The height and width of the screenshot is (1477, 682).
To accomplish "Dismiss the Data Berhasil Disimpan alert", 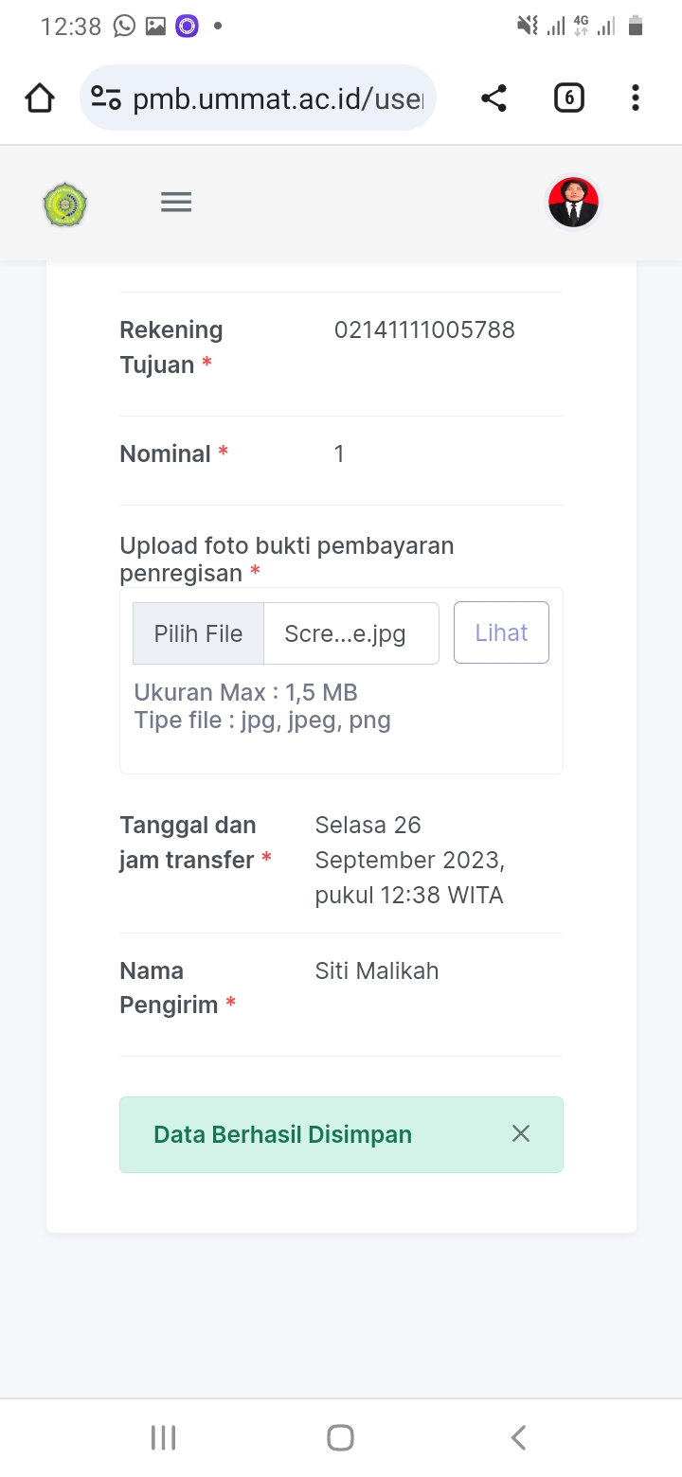I will 521,1134.
